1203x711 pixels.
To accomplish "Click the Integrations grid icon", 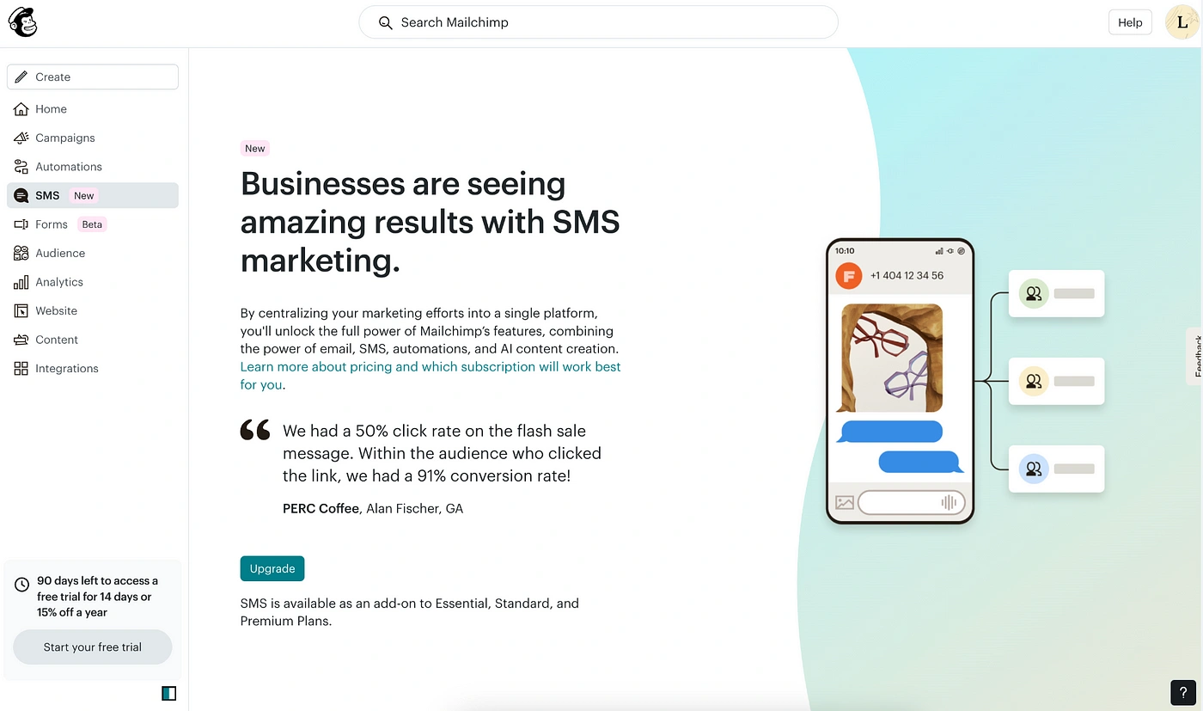I will [21, 368].
